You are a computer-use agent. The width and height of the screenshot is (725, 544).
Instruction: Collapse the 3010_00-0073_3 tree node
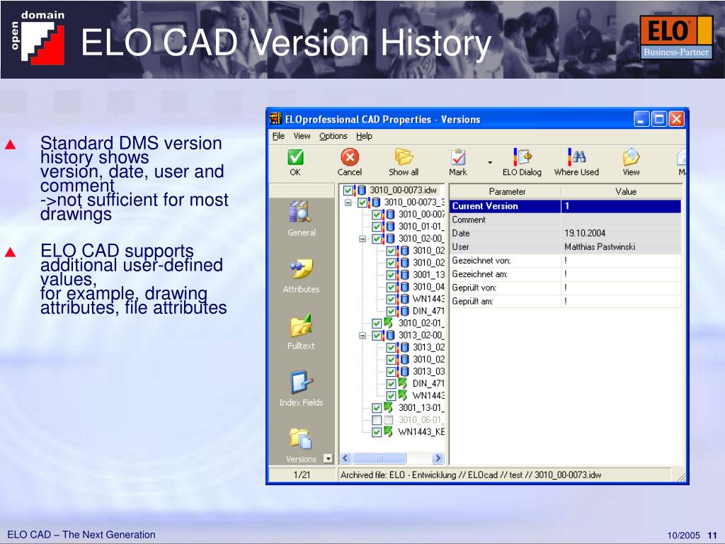(348, 203)
